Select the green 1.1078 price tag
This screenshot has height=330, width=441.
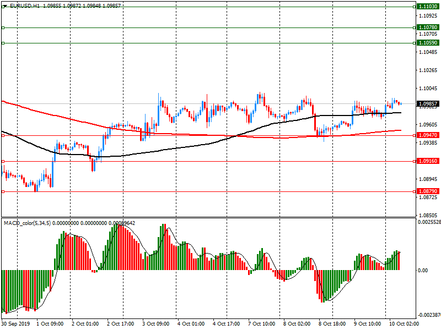(x=428, y=27)
